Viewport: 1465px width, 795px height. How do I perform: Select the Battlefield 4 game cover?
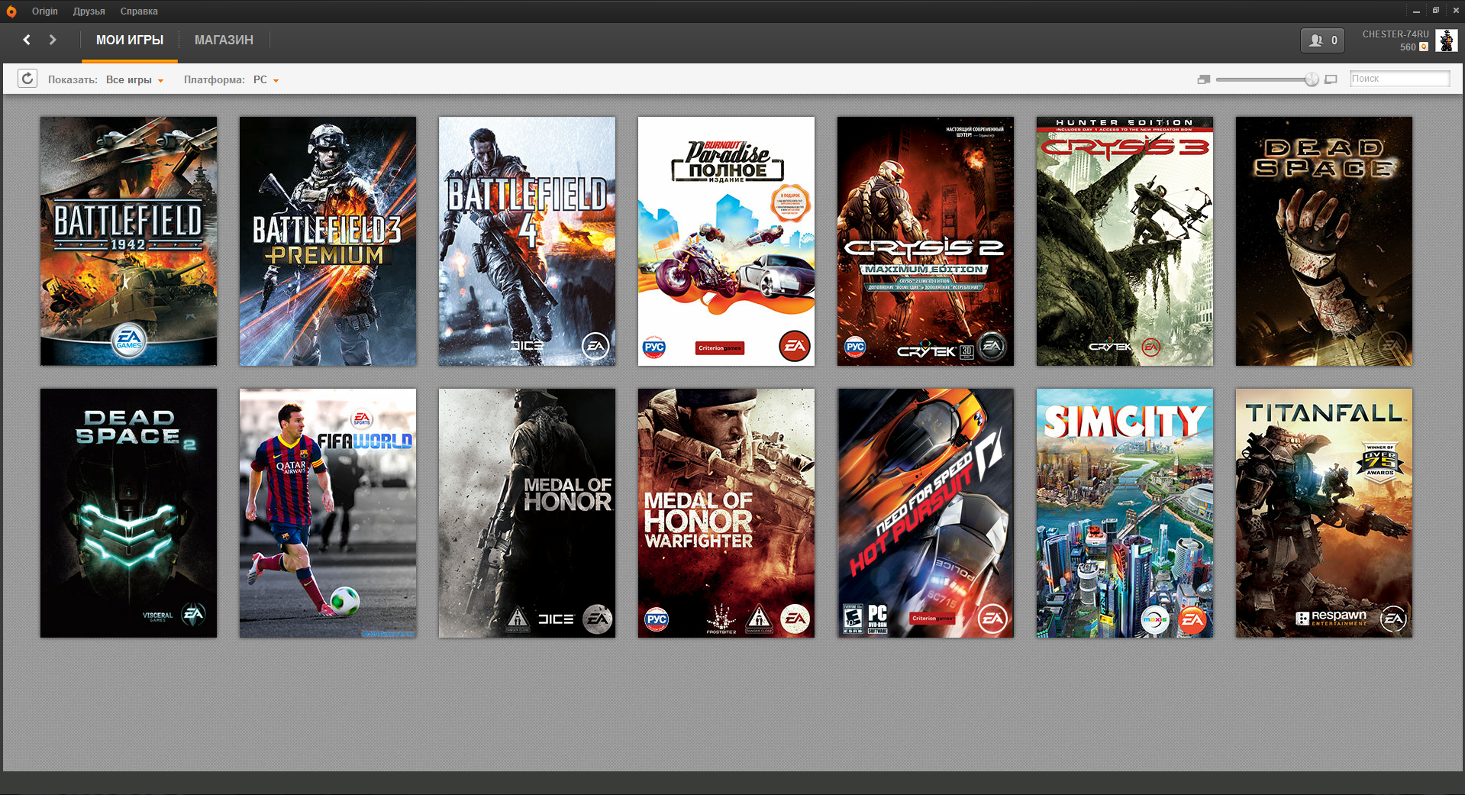coord(527,241)
